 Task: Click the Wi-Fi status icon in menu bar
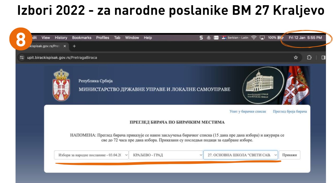pos(254,38)
